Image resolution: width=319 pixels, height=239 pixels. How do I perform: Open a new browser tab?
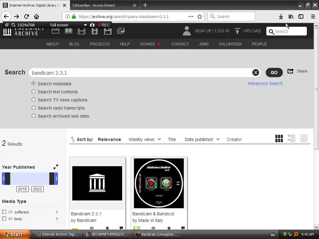[145, 5]
